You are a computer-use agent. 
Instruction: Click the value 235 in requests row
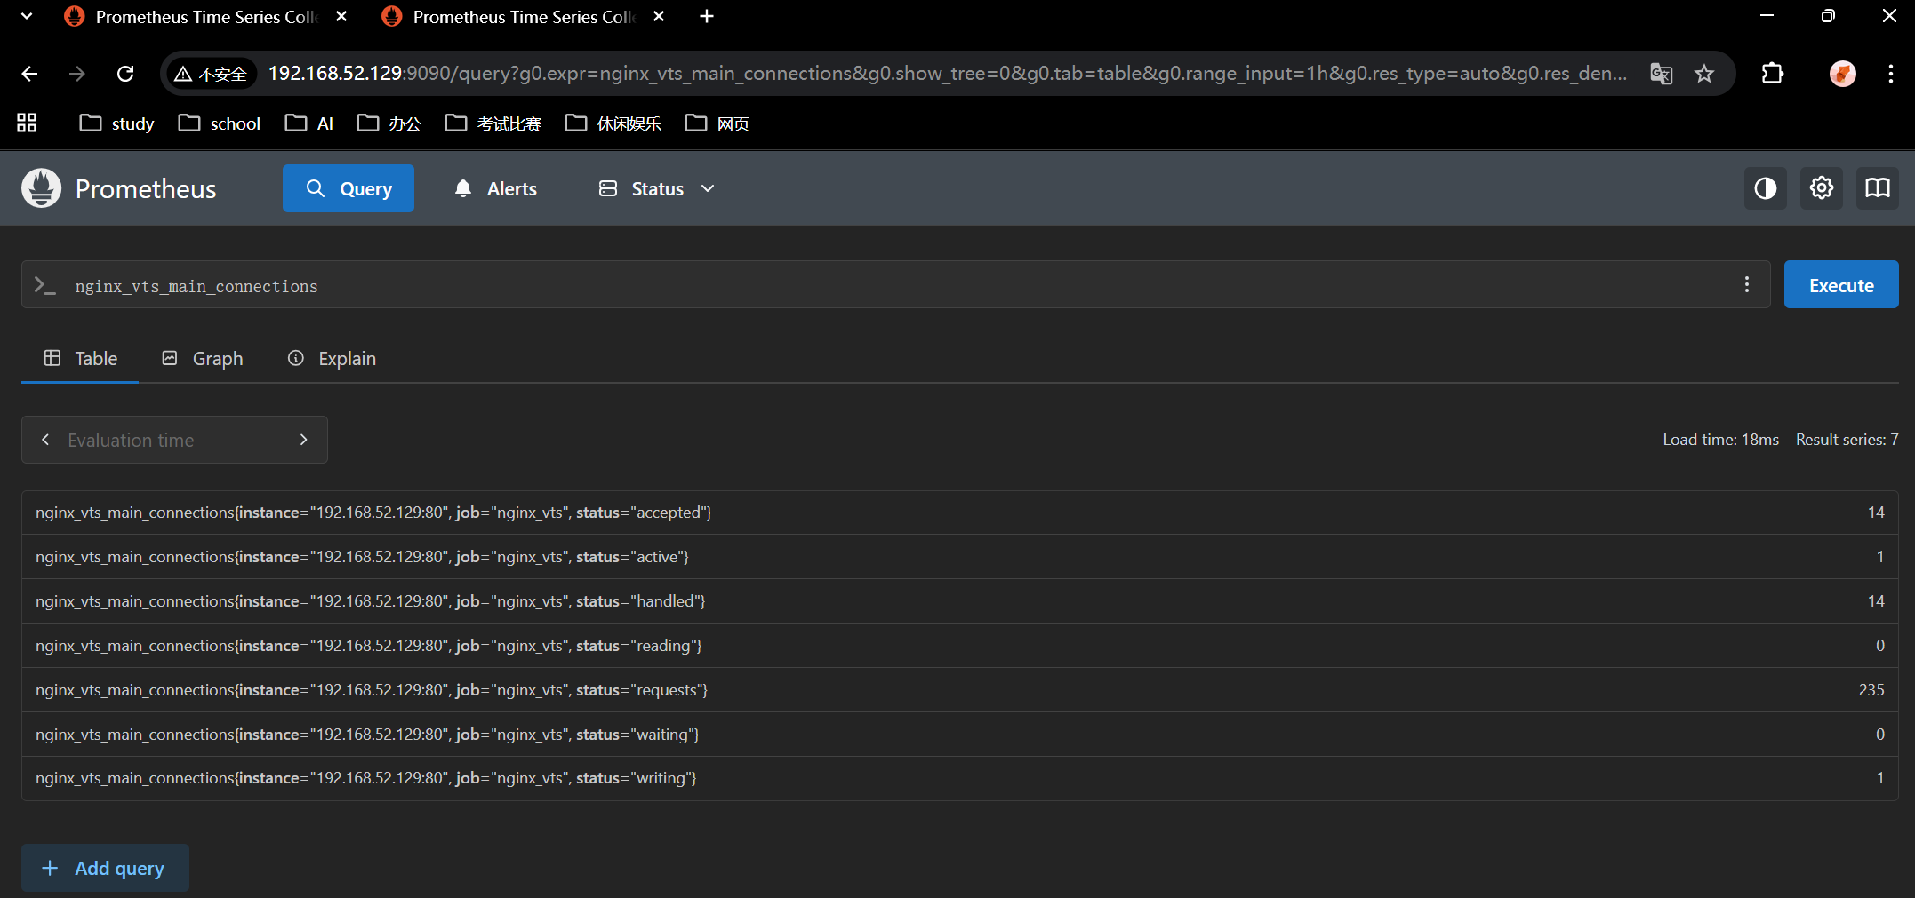(1871, 690)
